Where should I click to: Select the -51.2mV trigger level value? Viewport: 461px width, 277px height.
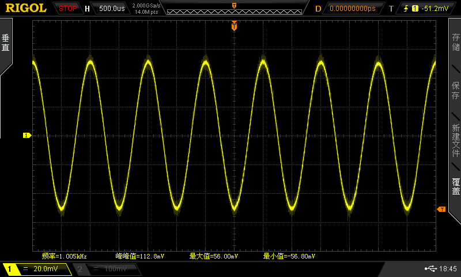[434, 9]
